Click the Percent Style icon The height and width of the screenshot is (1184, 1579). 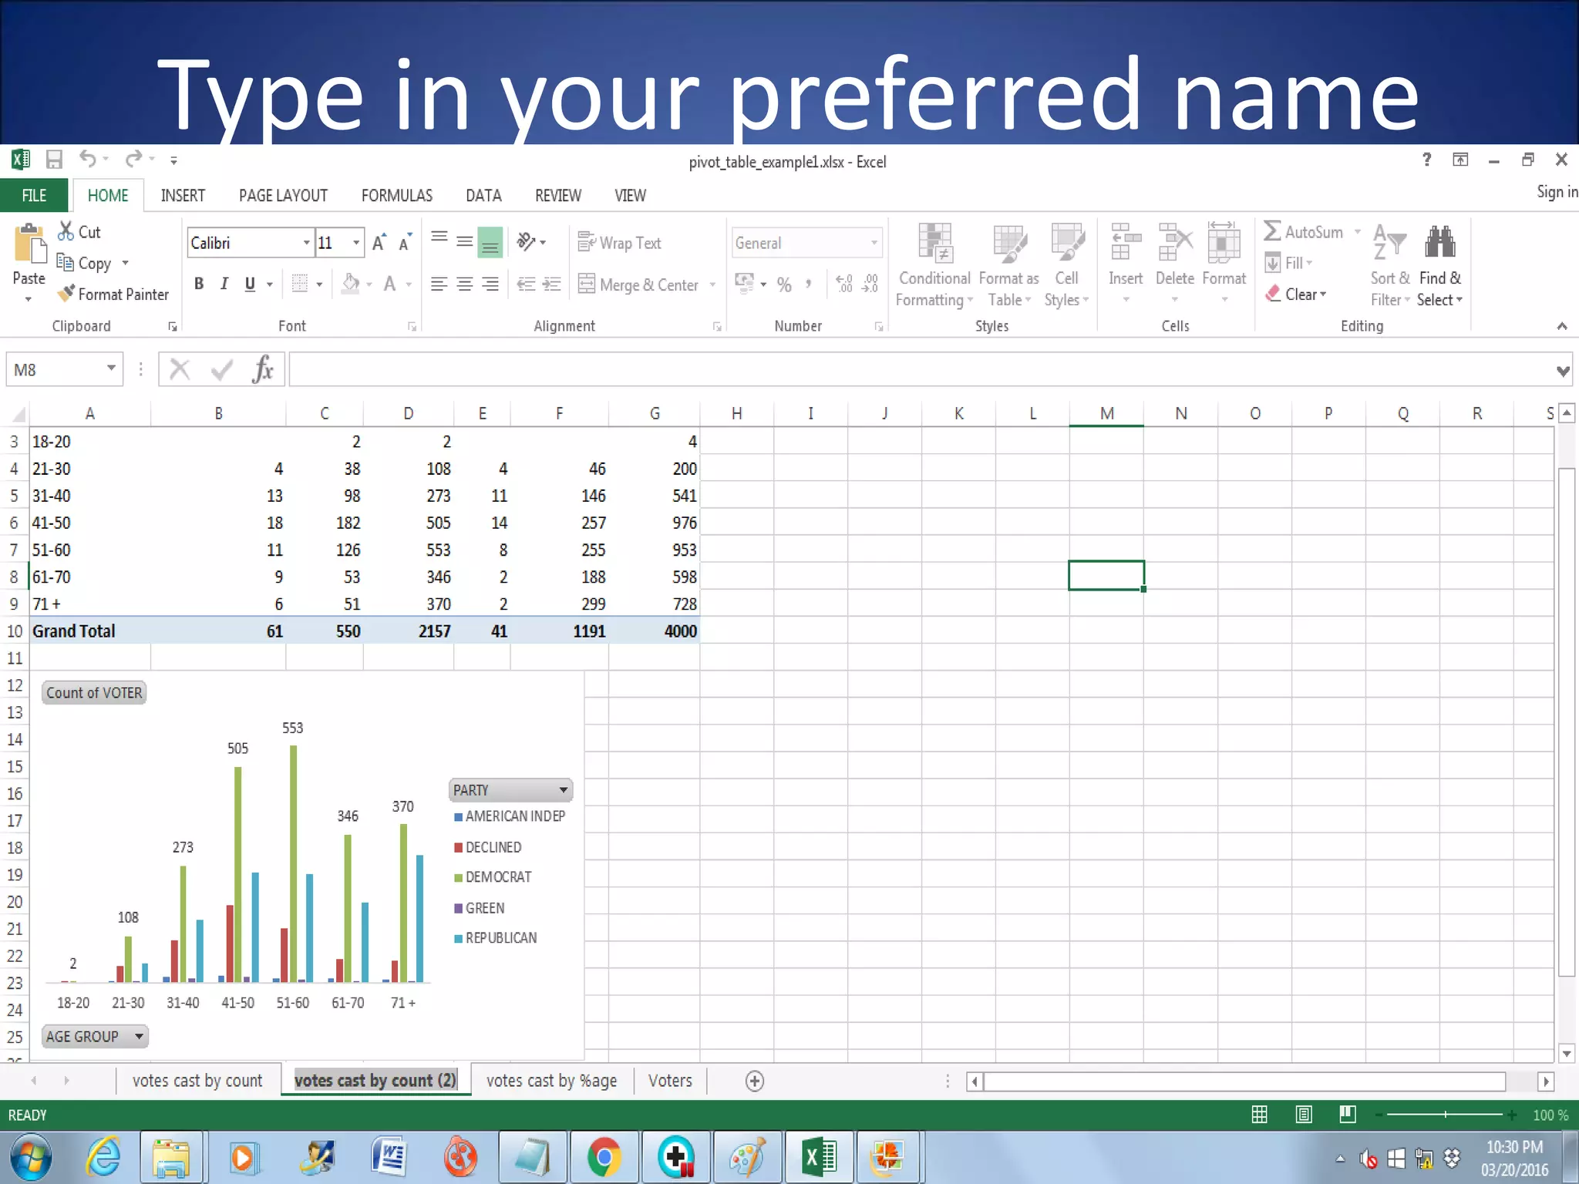[784, 284]
